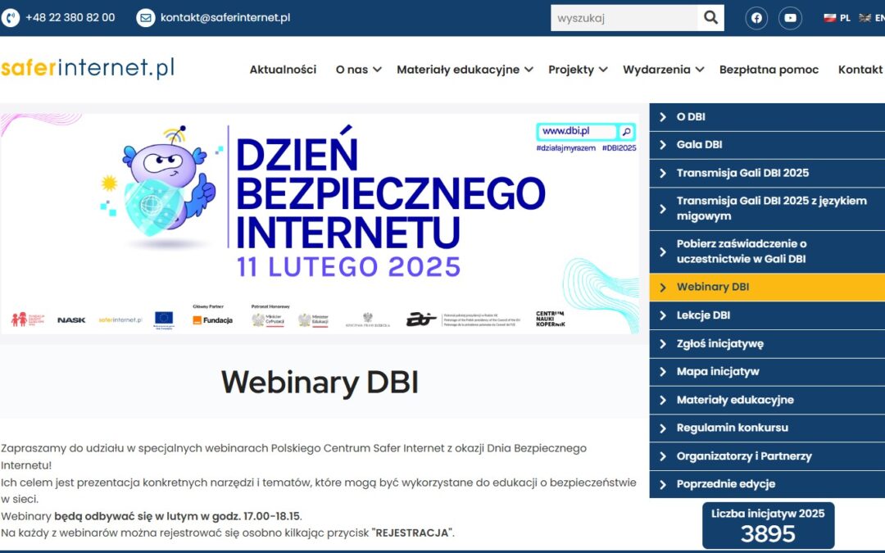Click the chevron icon beside Zgłoś inicjatywę

(x=663, y=343)
